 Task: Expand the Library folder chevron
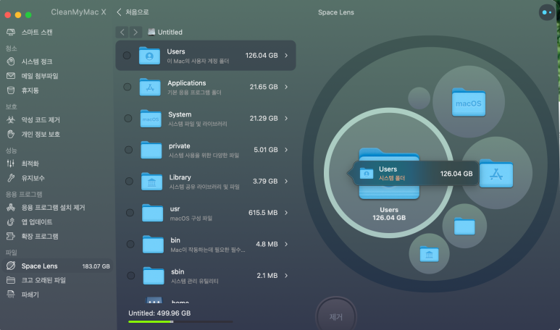(286, 181)
